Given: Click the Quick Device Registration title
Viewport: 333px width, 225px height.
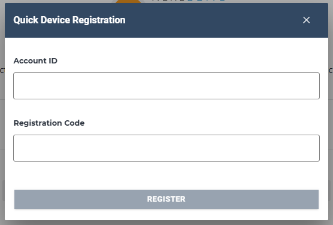Looking at the screenshot, I should pyautogui.click(x=69, y=20).
